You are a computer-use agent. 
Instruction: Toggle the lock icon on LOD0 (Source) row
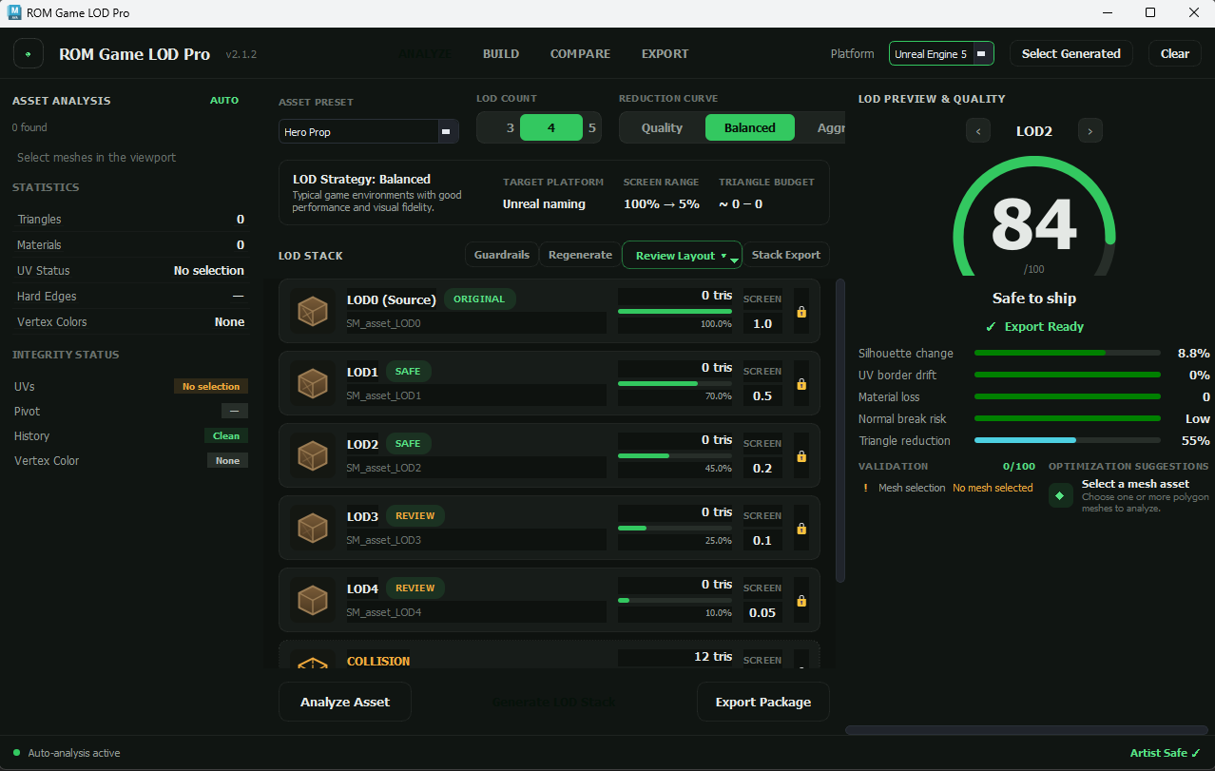point(801,312)
